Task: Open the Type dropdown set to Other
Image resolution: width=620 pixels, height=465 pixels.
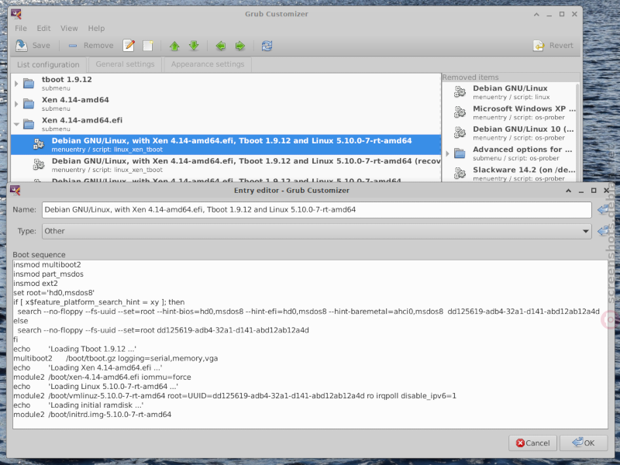Action: pyautogui.click(x=317, y=231)
